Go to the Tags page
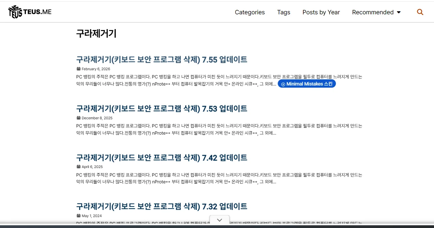This screenshot has height=228, width=434. pos(284,12)
